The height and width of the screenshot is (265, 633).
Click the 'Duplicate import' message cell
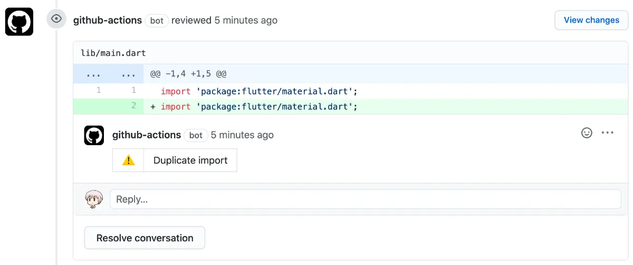[x=190, y=160]
